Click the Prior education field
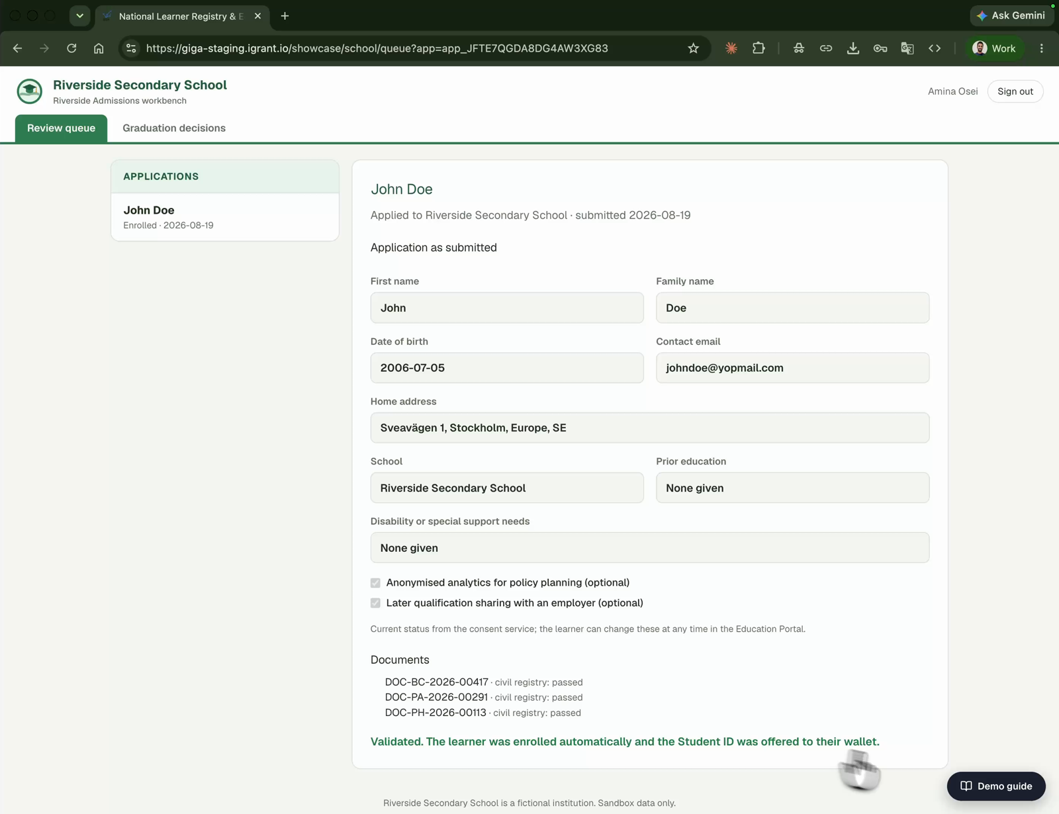The height and width of the screenshot is (814, 1059). 792,488
